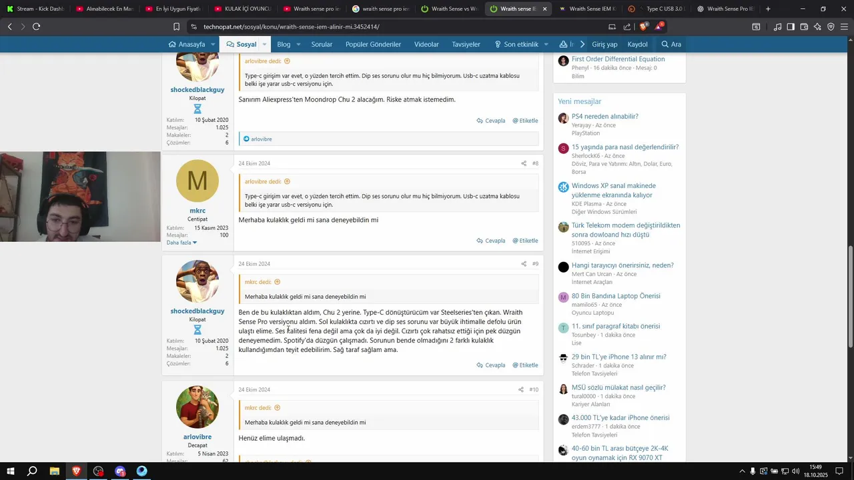854x480 pixels.
Task: Open the browser hamburger main menu
Action: coord(844,27)
